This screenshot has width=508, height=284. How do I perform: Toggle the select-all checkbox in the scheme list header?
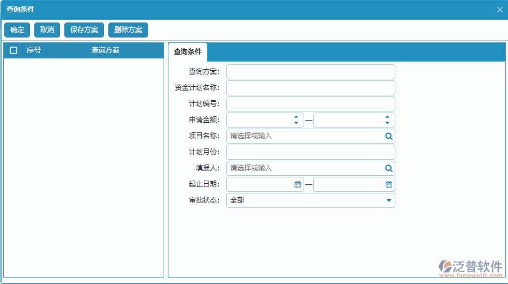(x=13, y=50)
